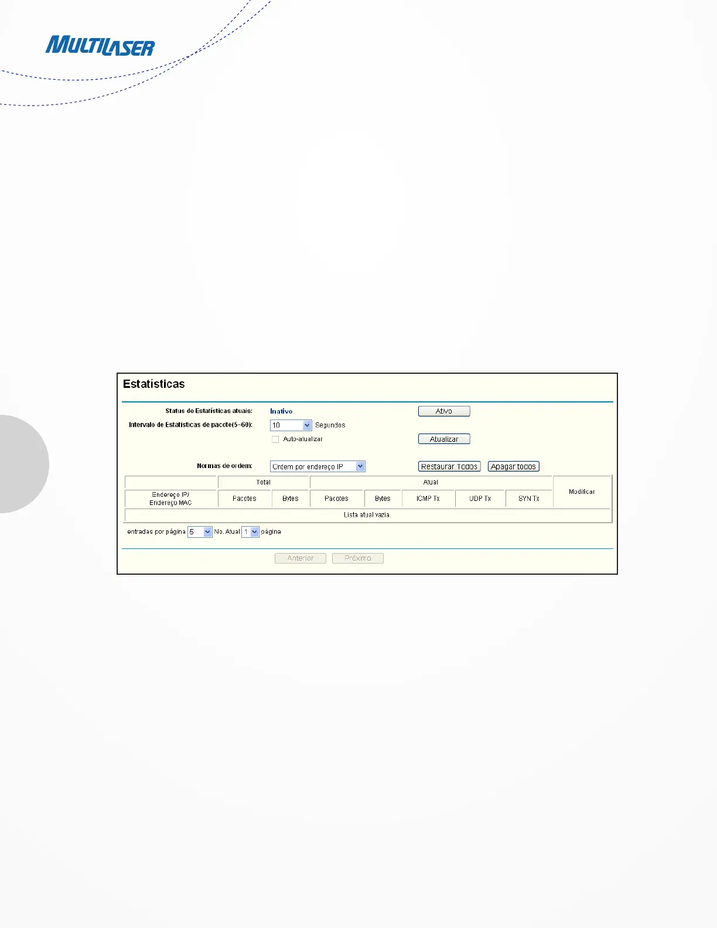Click the Modificar column header
Image resolution: width=717 pixels, height=928 pixels.
(x=582, y=492)
